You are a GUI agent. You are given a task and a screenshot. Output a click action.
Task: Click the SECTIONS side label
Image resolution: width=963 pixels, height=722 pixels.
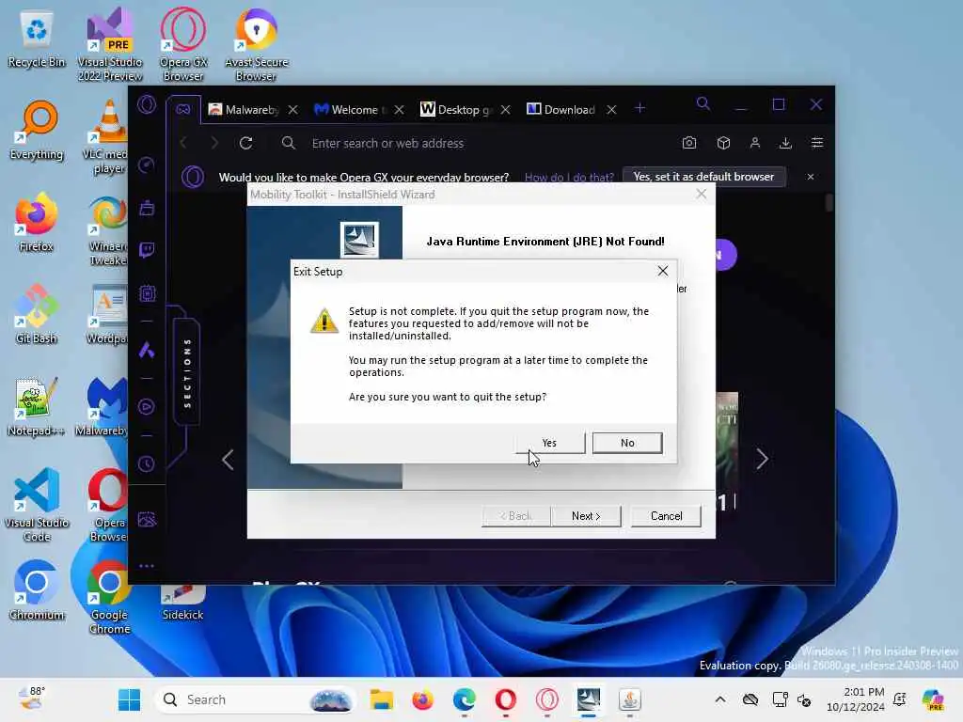pos(187,372)
